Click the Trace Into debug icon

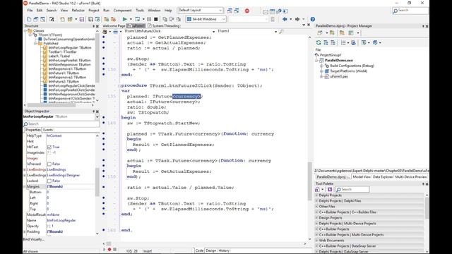(x=165, y=19)
